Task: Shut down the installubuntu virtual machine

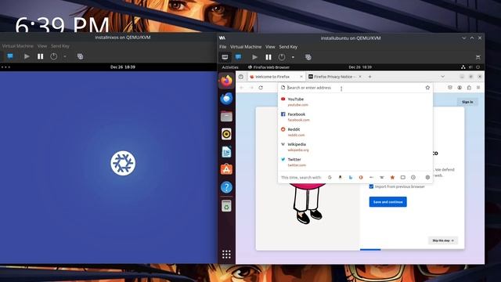Action: tap(282, 57)
